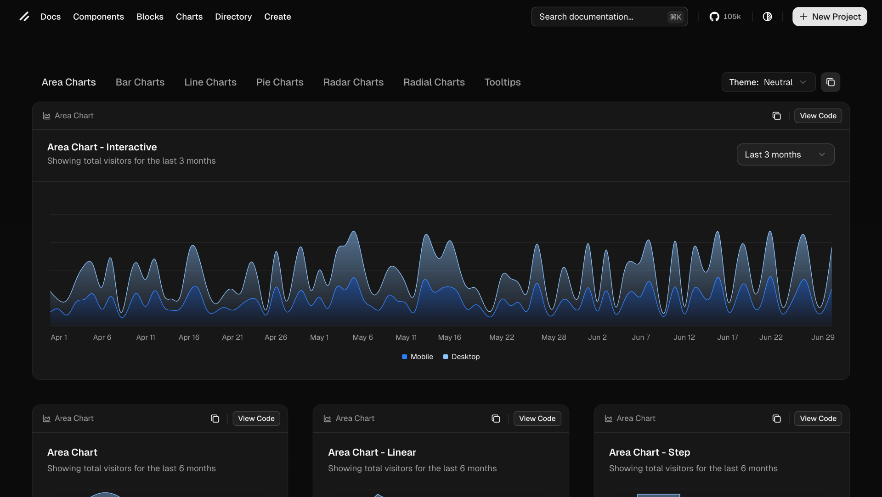The height and width of the screenshot is (497, 882).
Task: Copy theme code using icon beside Theme dropdown
Action: (x=830, y=82)
